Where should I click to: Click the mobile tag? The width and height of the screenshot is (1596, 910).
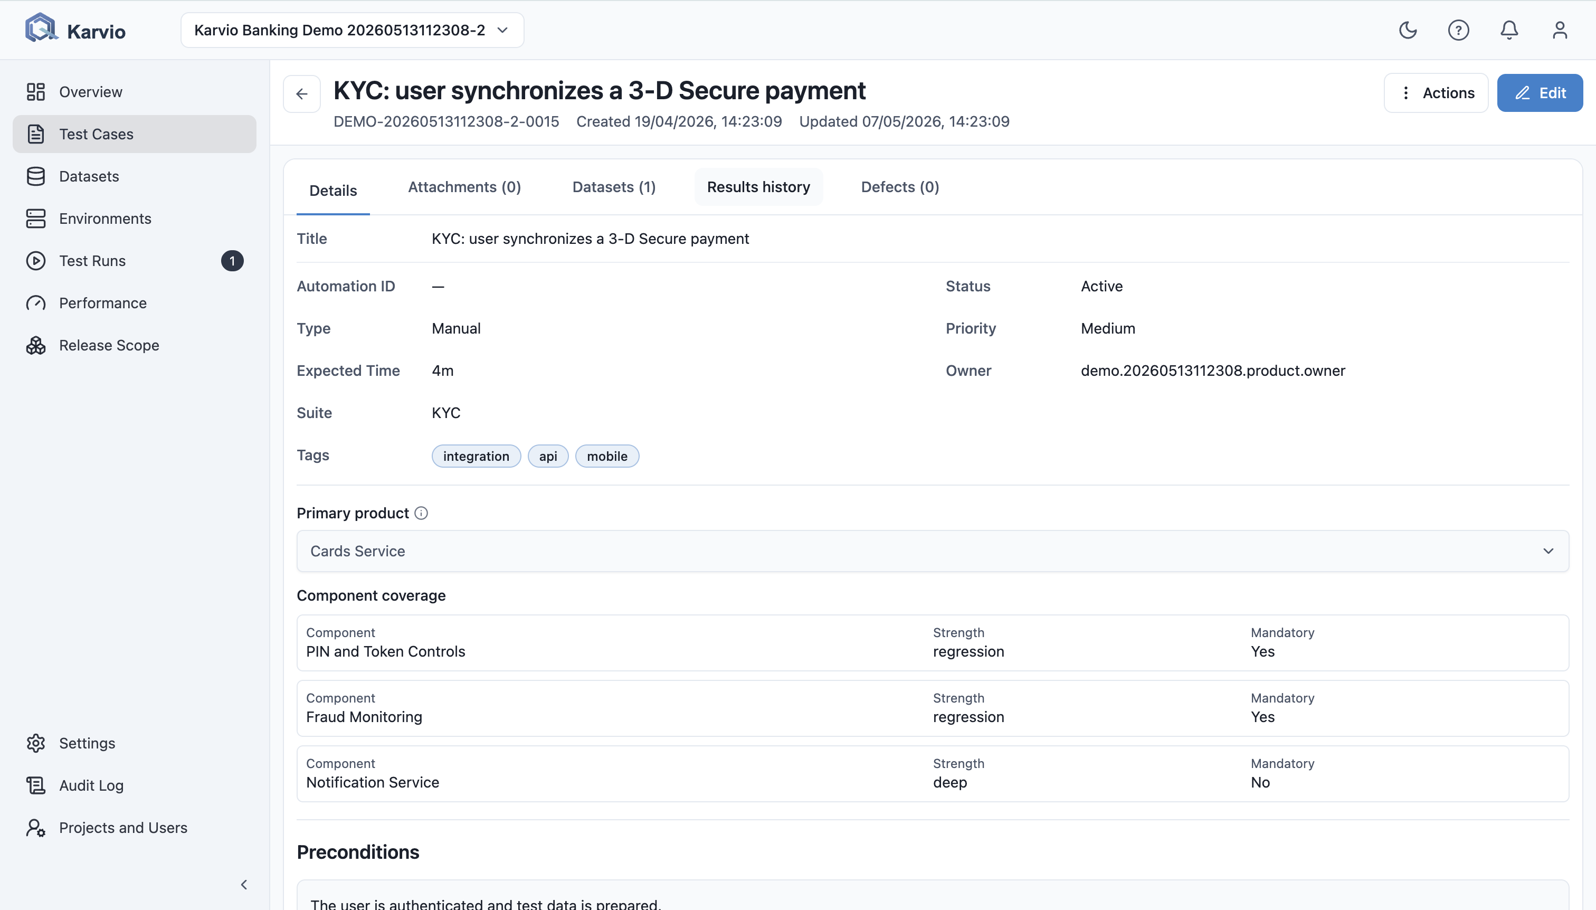coord(607,456)
